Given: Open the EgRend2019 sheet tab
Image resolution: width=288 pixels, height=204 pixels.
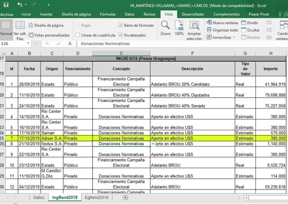Looking at the screenshot, I should (x=97, y=198).
